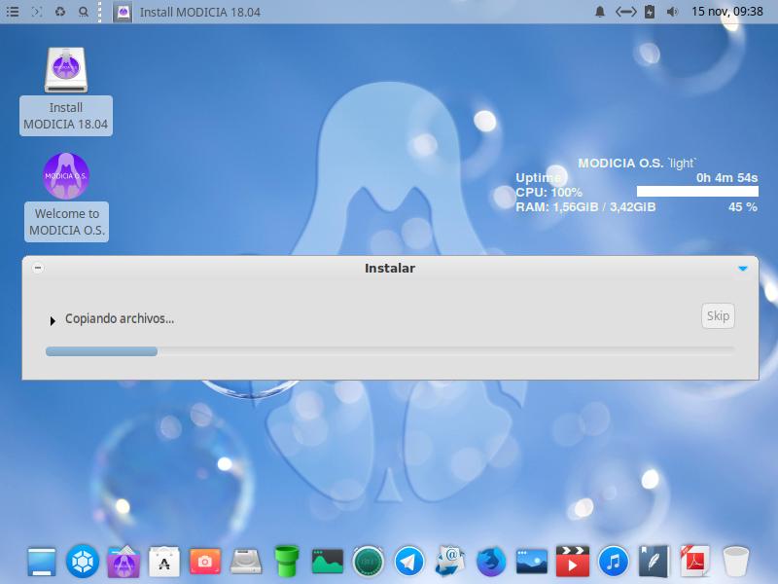This screenshot has width=778, height=584.
Task: Open Install MODICIA 18.04 desktop icon
Action: 66,91
